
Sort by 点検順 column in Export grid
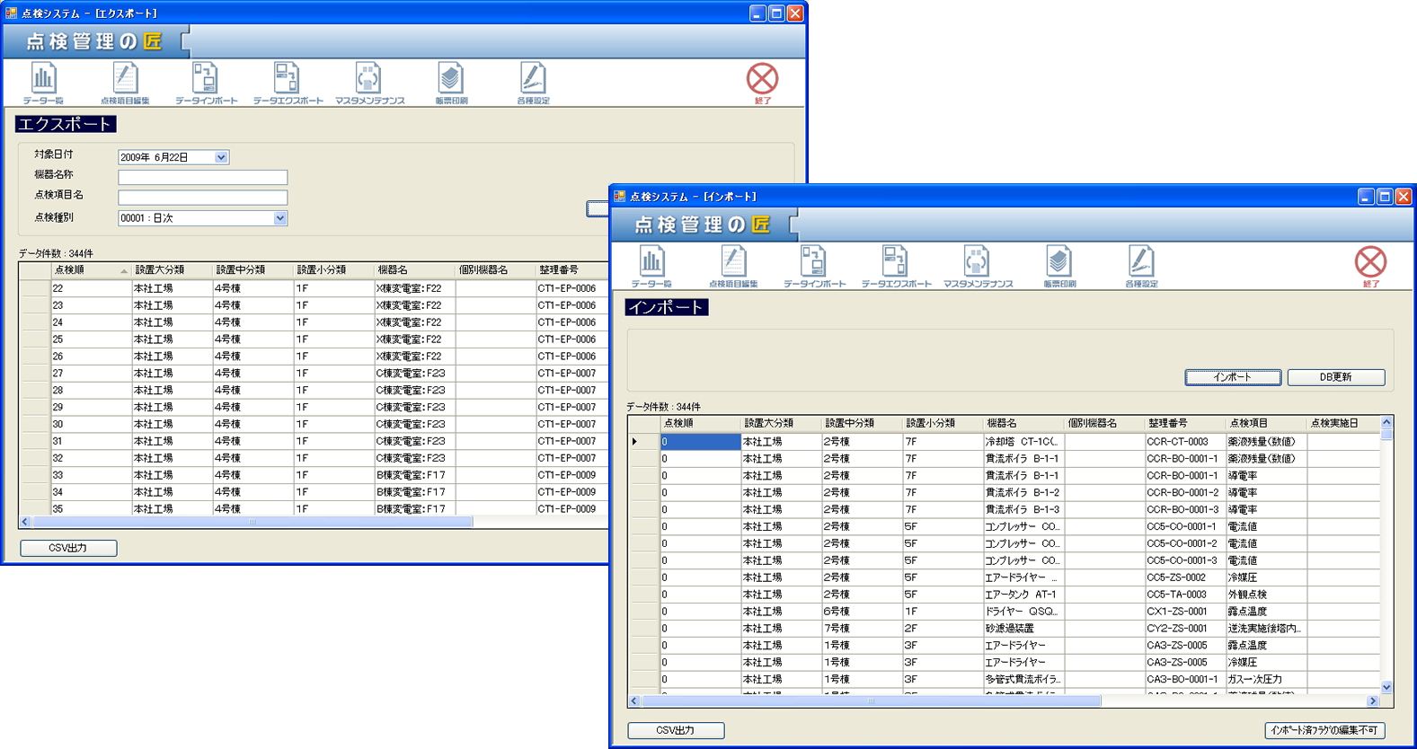click(x=88, y=270)
